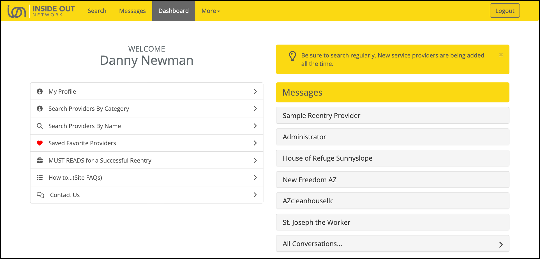The height and width of the screenshot is (259, 540).
Task: Click the chat bubbles Contact Us icon
Action: click(40, 195)
